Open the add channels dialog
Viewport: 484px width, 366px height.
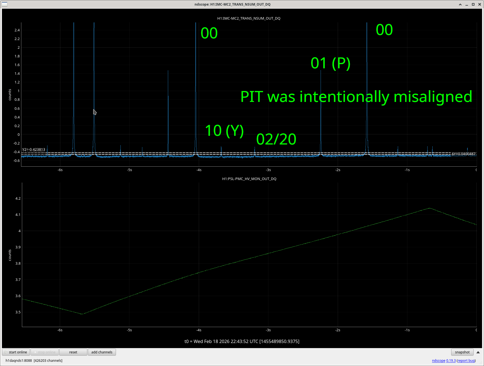[102, 352]
